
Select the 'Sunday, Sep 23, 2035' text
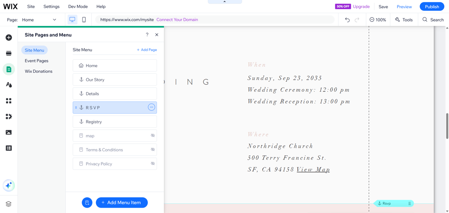285,78
